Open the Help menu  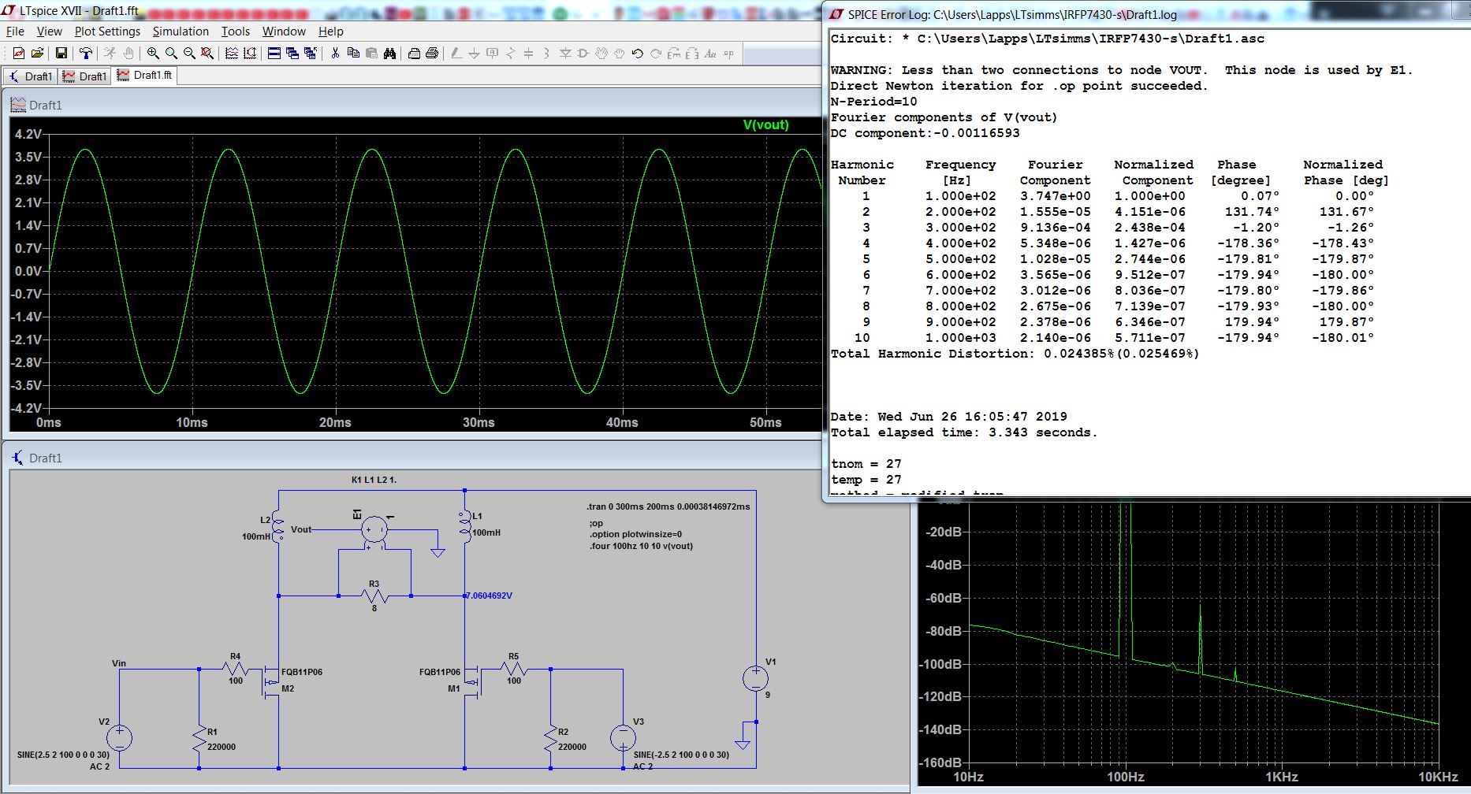[x=331, y=32]
